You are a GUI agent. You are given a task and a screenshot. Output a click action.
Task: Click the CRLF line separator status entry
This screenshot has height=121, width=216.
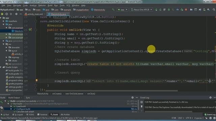[181, 118]
